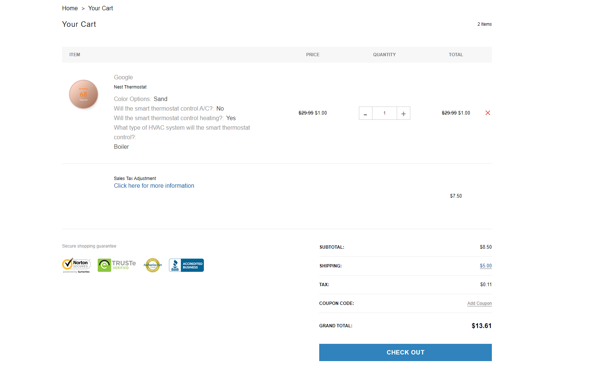The image size is (605, 378).
Task: Decrease quantity with minus button
Action: pos(365,113)
